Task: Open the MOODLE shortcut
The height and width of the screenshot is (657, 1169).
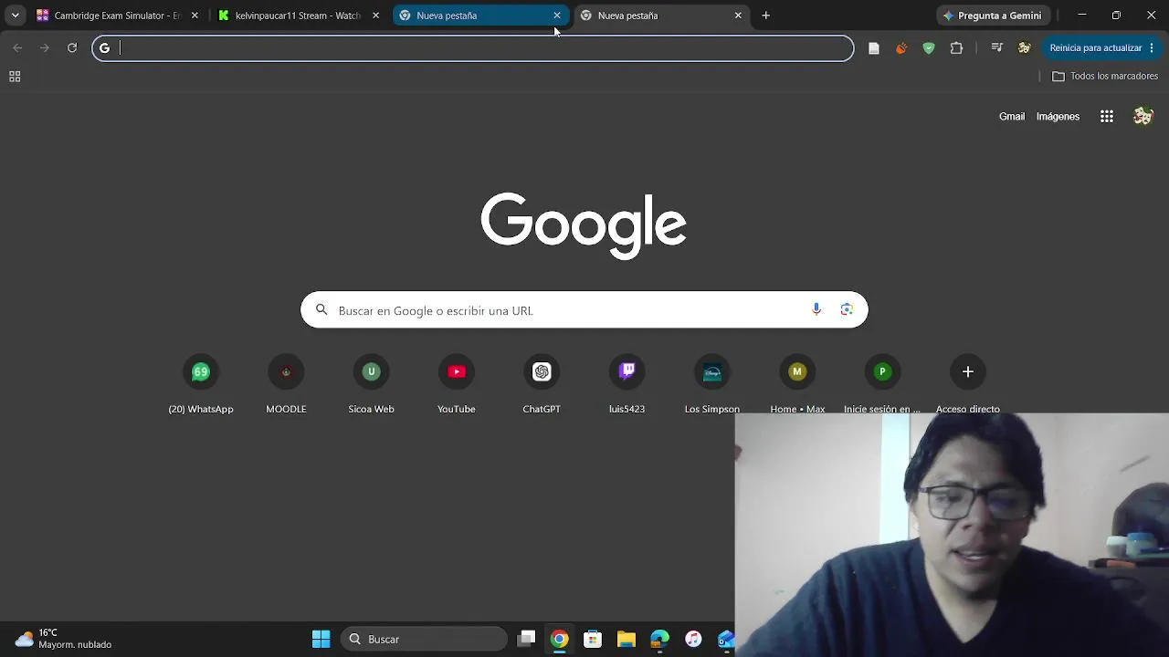Action: 286,383
